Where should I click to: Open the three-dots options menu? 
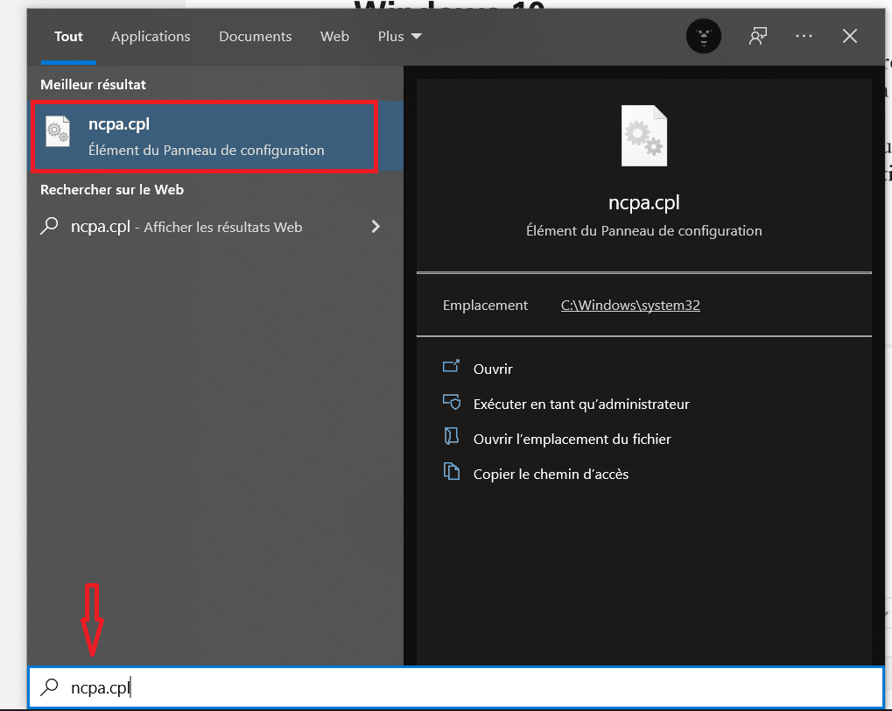point(804,36)
